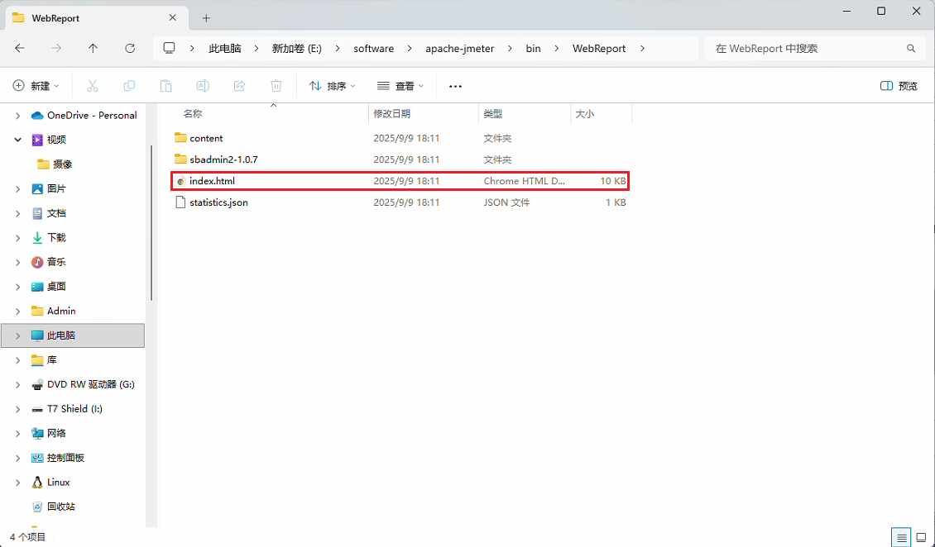Open the Sort dropdown menu
Image resolution: width=935 pixels, height=547 pixels.
pyautogui.click(x=332, y=86)
